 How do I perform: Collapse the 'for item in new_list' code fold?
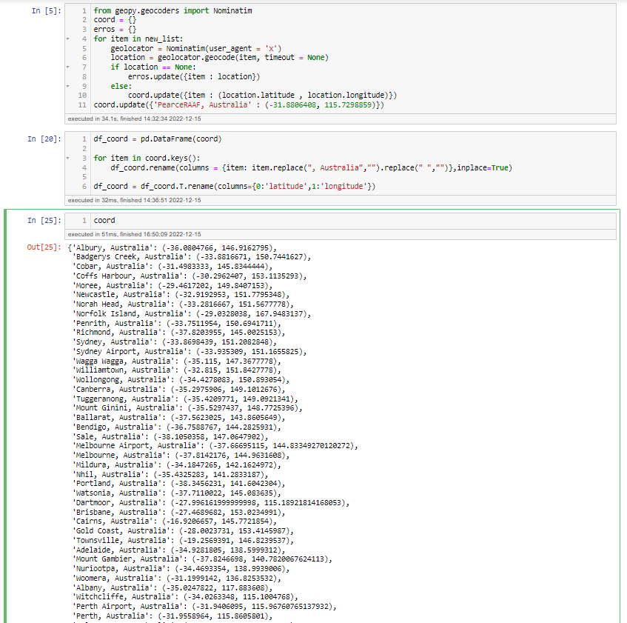pyautogui.click(x=67, y=39)
